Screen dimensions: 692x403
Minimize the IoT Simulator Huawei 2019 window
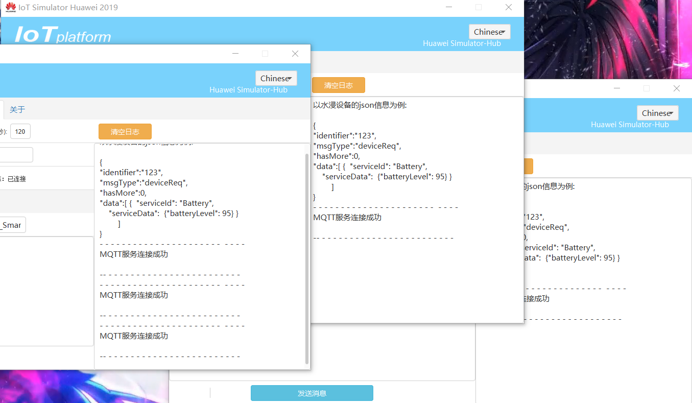point(449,7)
